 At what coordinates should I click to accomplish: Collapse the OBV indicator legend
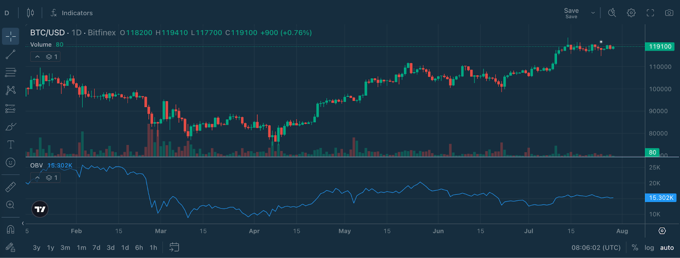[x=37, y=178]
